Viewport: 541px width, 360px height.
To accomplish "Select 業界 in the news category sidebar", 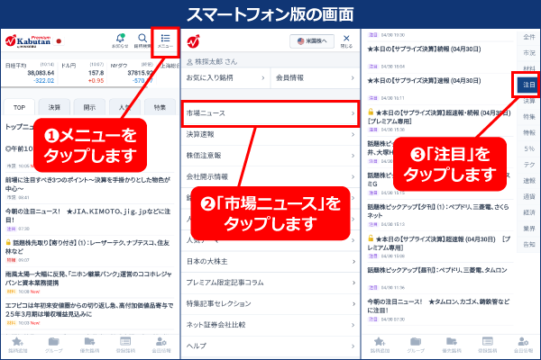I will tap(529, 229).
